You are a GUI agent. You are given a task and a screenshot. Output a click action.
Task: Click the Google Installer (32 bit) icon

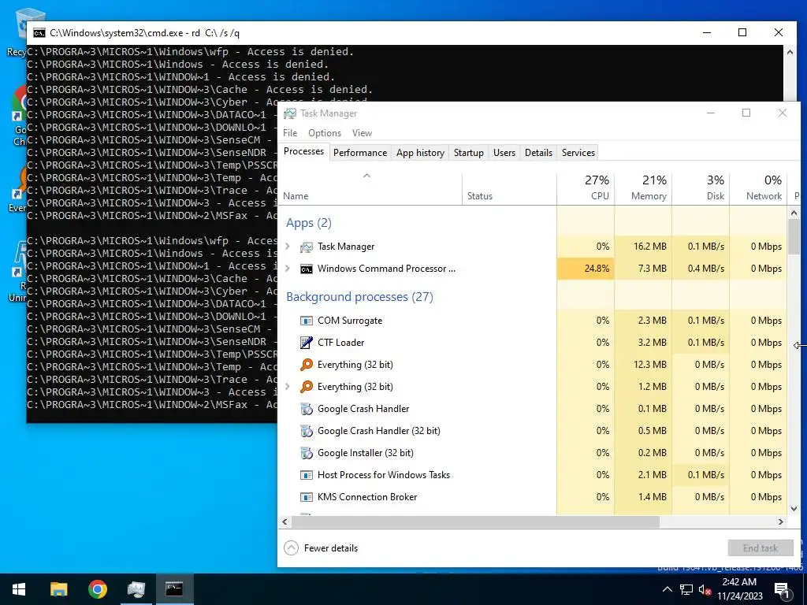pos(307,453)
